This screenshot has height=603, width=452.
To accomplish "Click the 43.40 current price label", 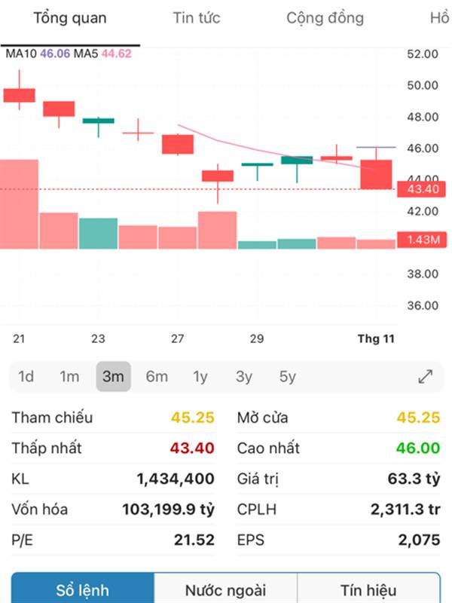I will pyautogui.click(x=421, y=189).
